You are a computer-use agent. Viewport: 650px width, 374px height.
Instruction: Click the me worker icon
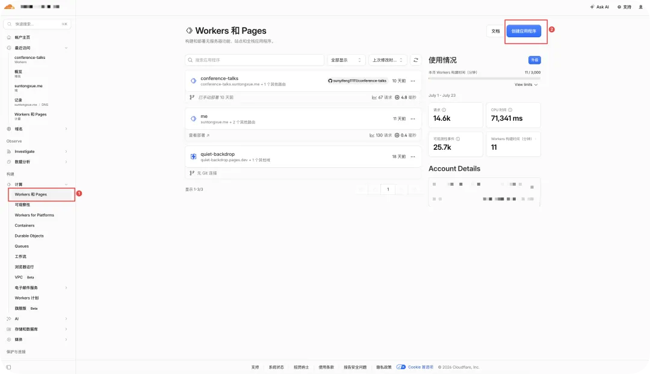193,119
